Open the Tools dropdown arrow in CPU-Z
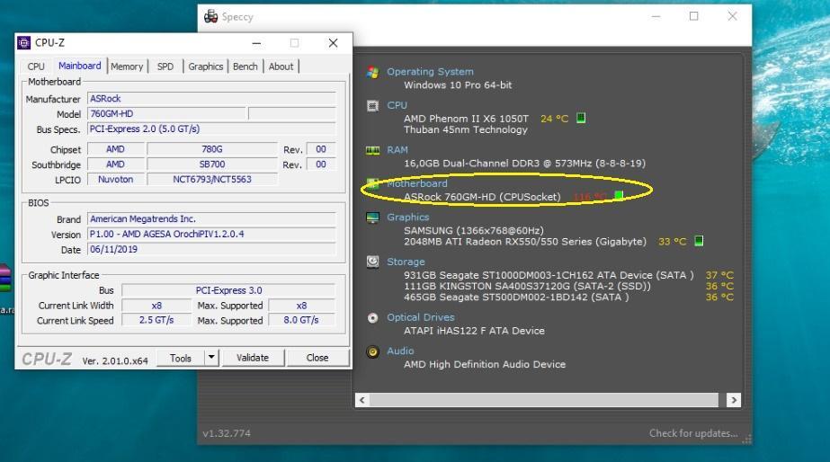The height and width of the screenshot is (462, 830). coord(211,357)
